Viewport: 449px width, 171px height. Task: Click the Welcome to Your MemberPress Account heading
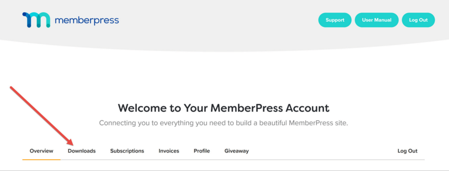[224, 108]
